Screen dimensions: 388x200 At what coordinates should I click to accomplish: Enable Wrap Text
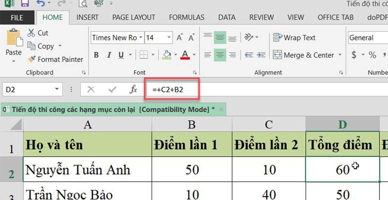[x=294, y=37]
